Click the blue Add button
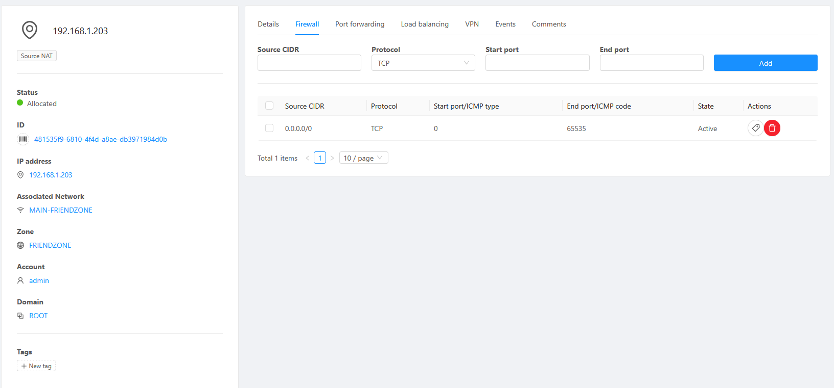Image resolution: width=834 pixels, height=388 pixels. pyautogui.click(x=765, y=63)
